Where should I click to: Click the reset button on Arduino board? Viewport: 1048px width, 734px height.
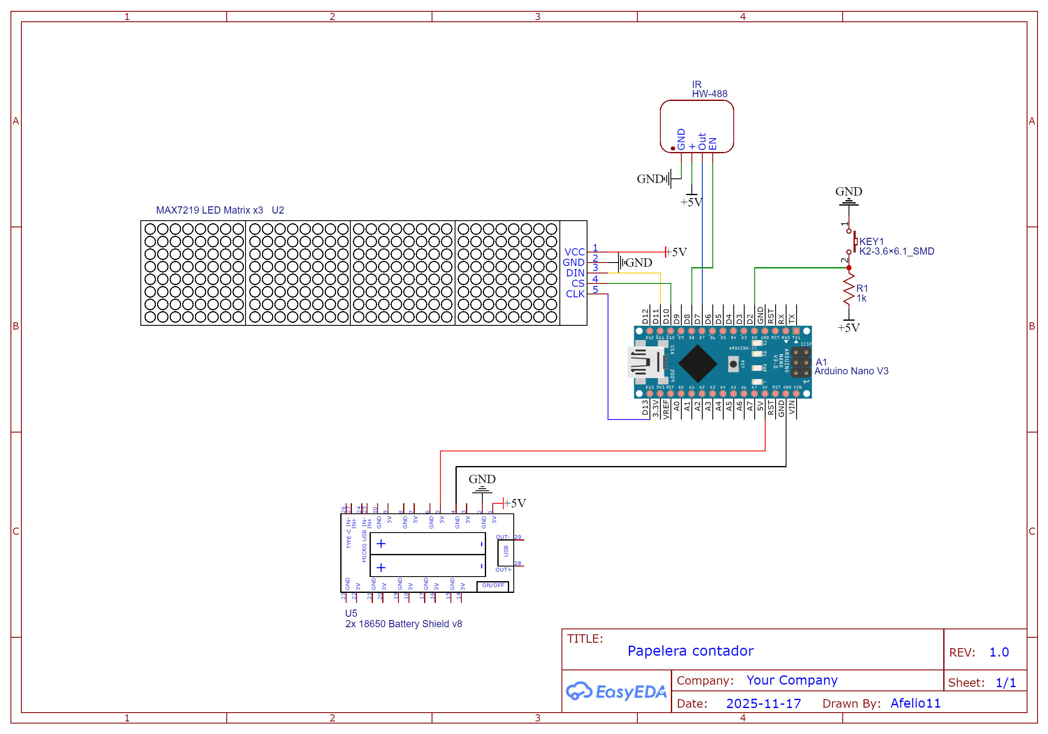click(733, 364)
